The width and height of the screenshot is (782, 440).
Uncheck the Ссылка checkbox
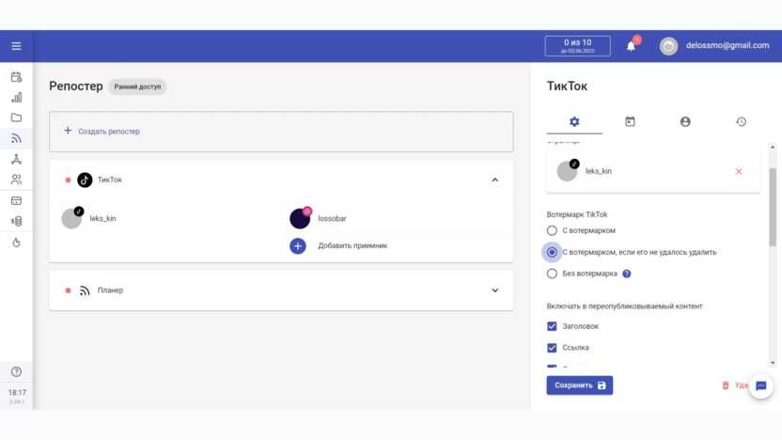tap(552, 348)
